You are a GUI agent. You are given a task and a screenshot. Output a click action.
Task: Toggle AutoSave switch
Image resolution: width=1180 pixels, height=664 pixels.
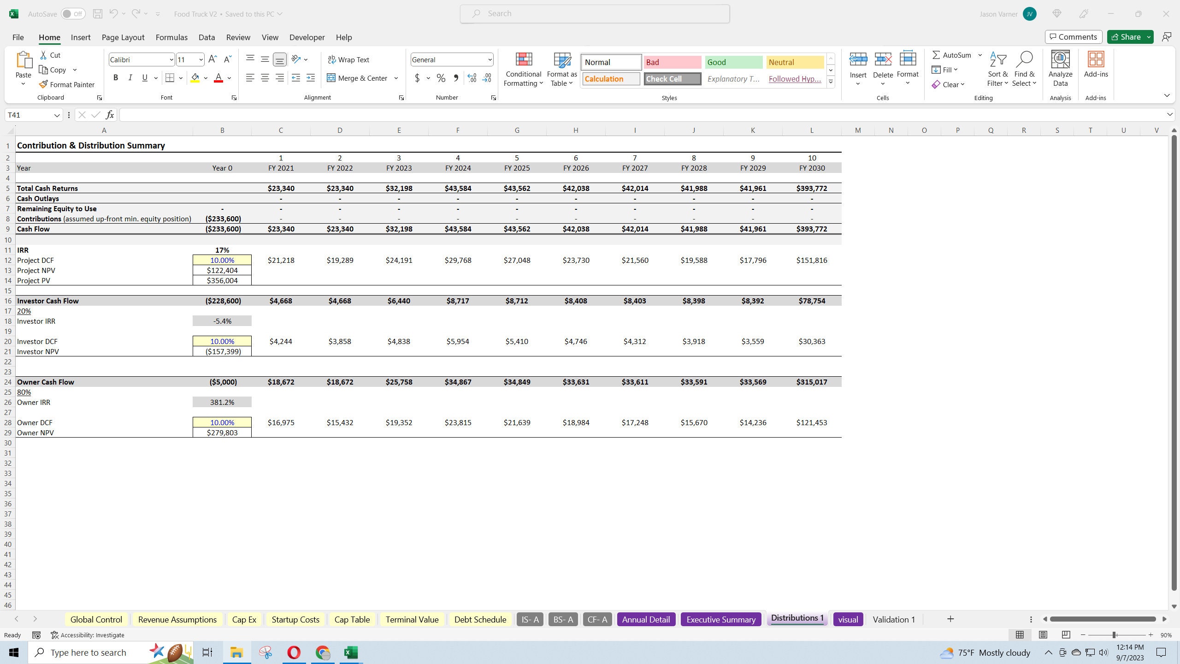pyautogui.click(x=73, y=14)
